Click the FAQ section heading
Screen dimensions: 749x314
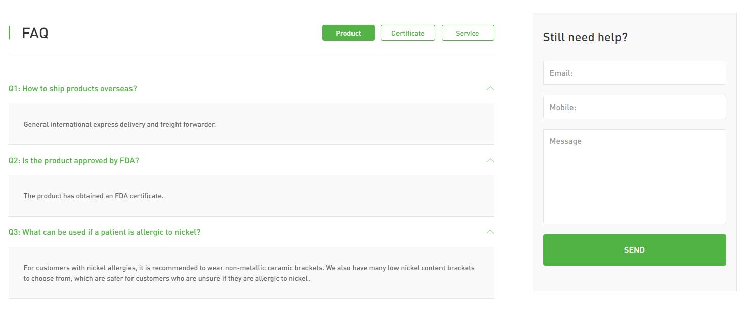(35, 33)
